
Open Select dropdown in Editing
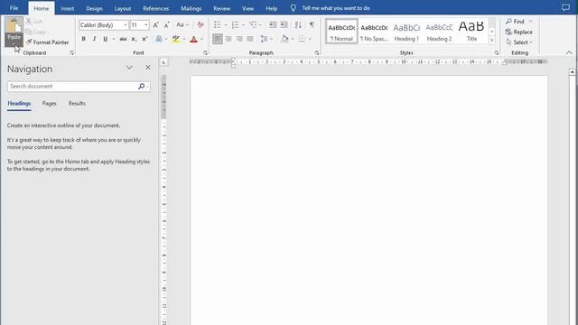click(519, 42)
